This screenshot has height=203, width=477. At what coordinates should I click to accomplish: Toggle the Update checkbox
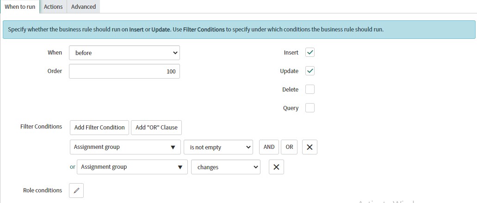[310, 71]
